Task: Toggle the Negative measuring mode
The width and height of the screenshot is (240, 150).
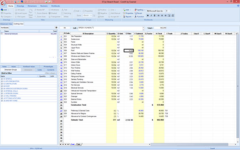Action: 102,13
